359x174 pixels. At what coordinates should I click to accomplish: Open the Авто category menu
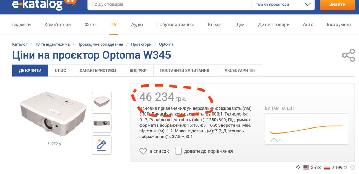[308, 25]
